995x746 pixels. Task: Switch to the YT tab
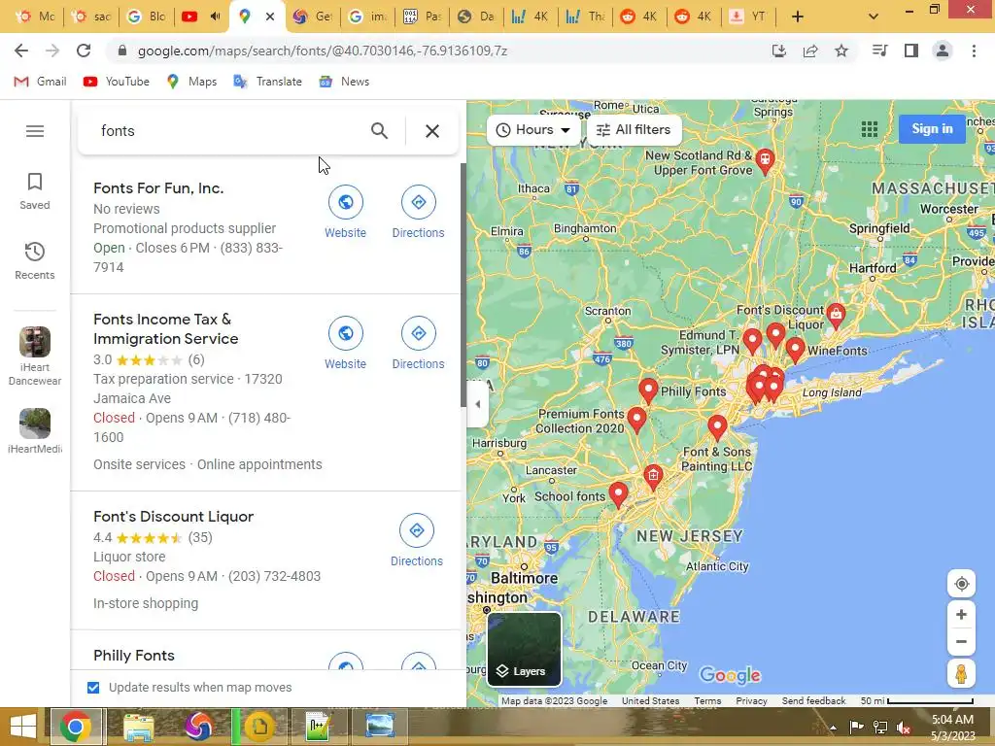click(x=748, y=17)
